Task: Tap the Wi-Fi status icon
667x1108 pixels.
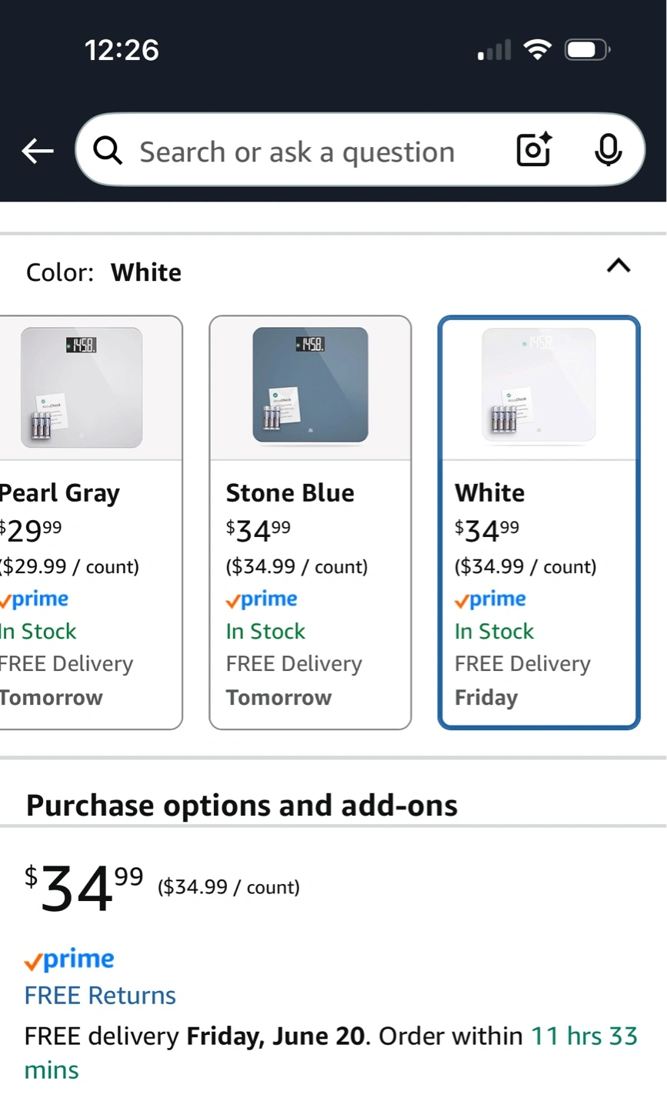Action: point(537,51)
